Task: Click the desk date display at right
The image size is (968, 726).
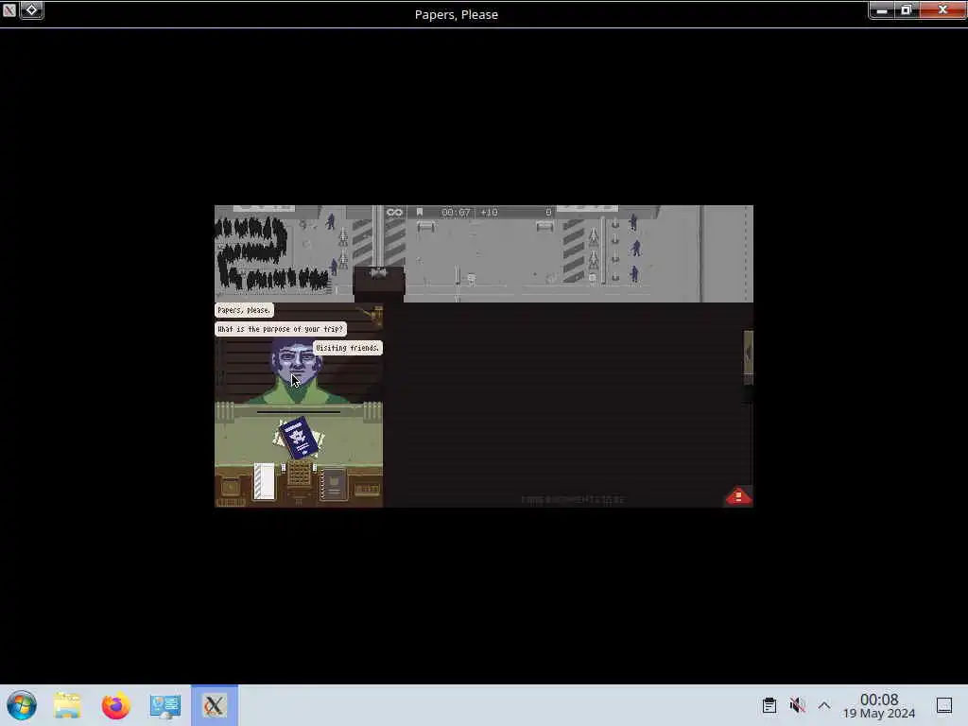Action: [367, 490]
